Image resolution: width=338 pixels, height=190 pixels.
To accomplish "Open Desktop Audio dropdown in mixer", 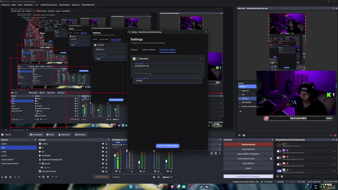I will point(124,145).
